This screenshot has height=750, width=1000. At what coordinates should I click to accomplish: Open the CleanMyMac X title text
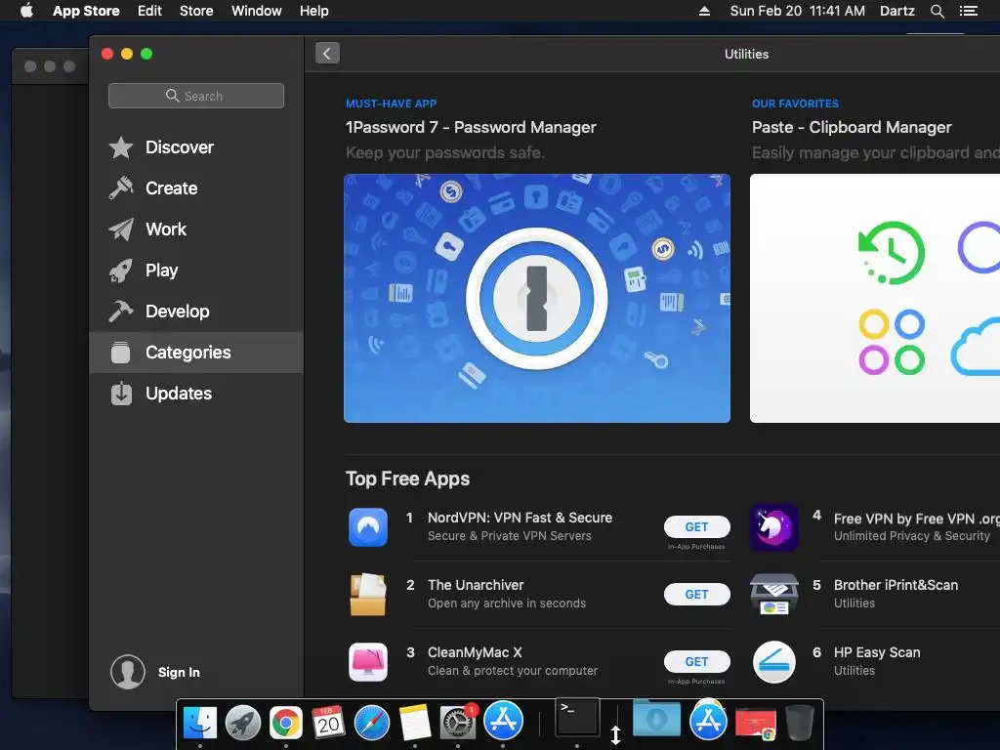pyautogui.click(x=475, y=652)
